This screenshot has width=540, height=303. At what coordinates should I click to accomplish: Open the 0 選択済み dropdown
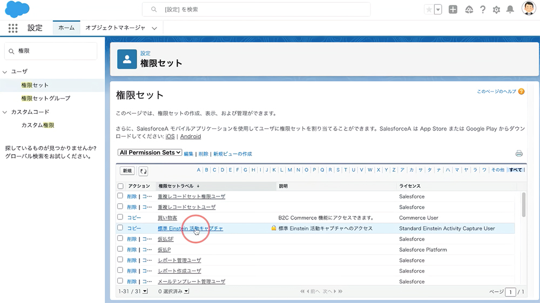[x=186, y=291]
